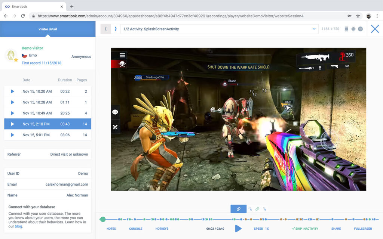
Task: Toggle Skip Inactivity option
Action: (x=305, y=229)
